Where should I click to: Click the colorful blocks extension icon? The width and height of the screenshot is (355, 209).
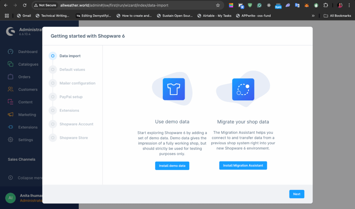(x=231, y=5)
